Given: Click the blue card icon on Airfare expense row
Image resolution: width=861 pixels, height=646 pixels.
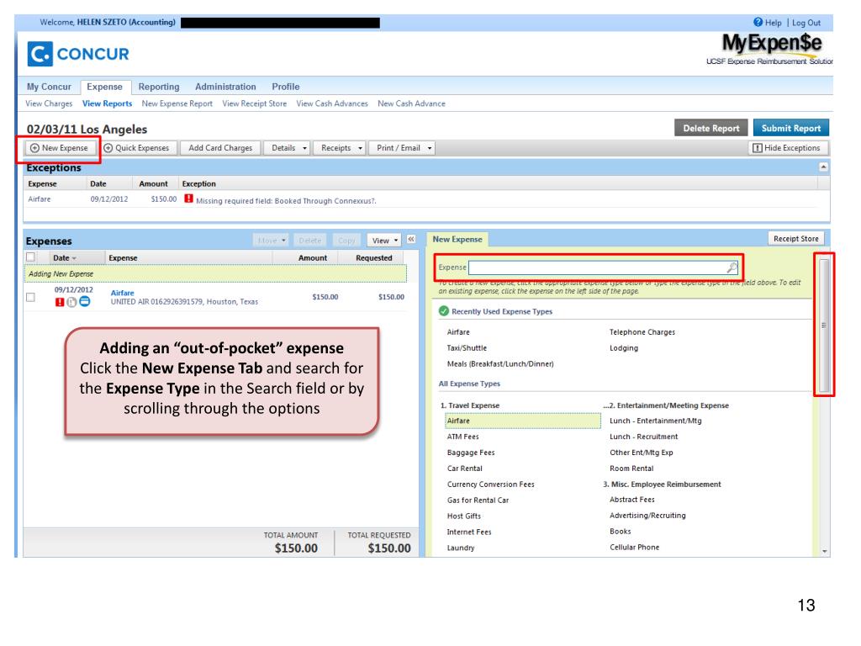Looking at the screenshot, I should (x=85, y=302).
